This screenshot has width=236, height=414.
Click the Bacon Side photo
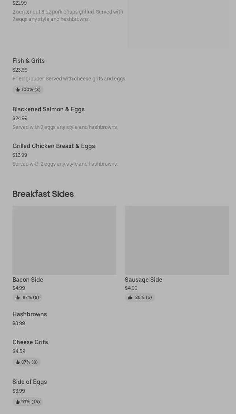pos(64,240)
